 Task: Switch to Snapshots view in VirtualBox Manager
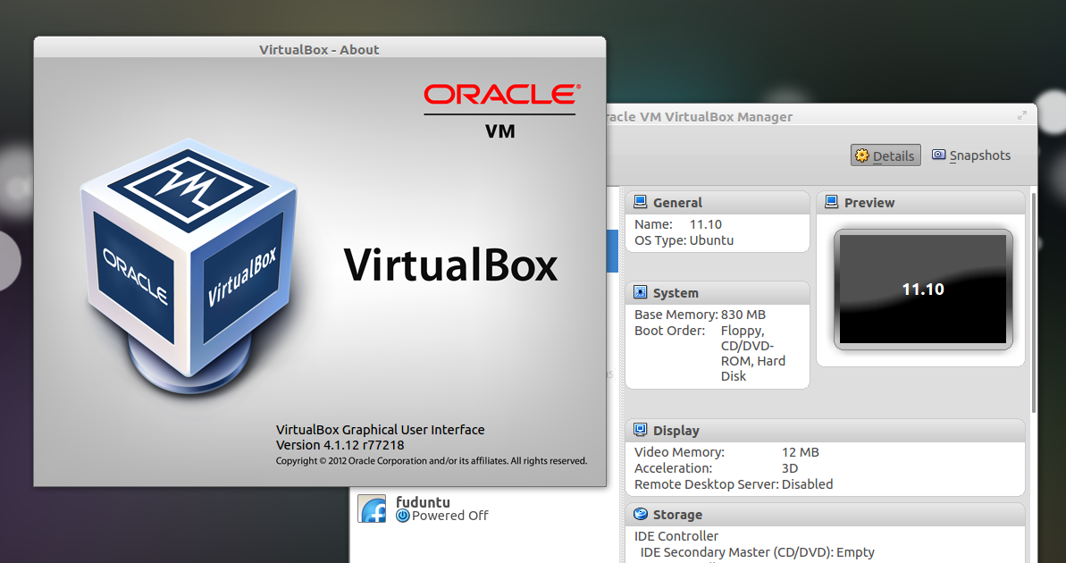coord(970,155)
